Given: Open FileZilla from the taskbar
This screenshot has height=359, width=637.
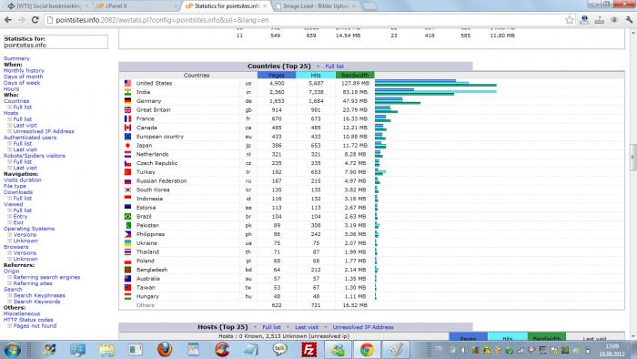Looking at the screenshot, I should pyautogui.click(x=309, y=350).
